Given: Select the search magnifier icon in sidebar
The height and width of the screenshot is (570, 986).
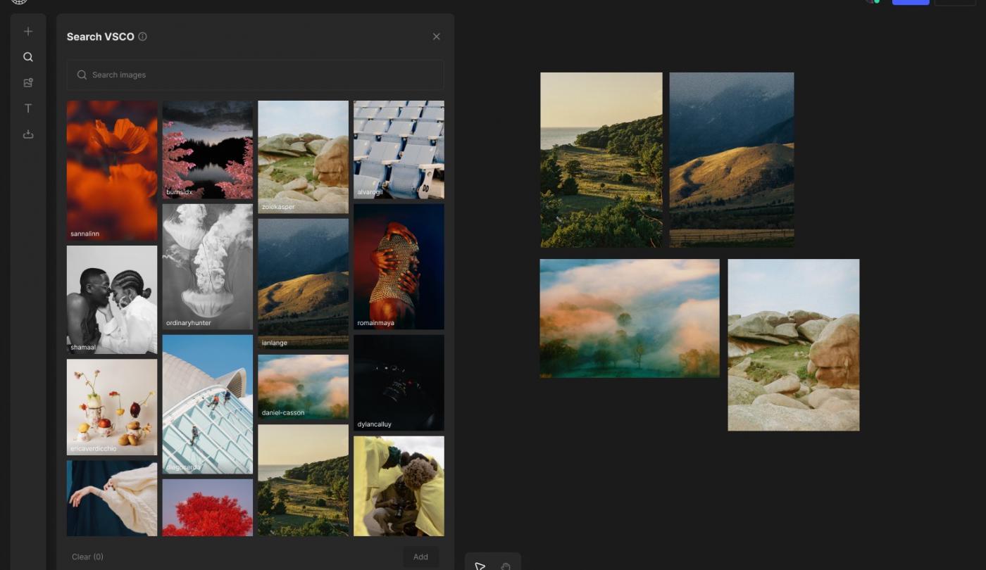Looking at the screenshot, I should pos(28,57).
